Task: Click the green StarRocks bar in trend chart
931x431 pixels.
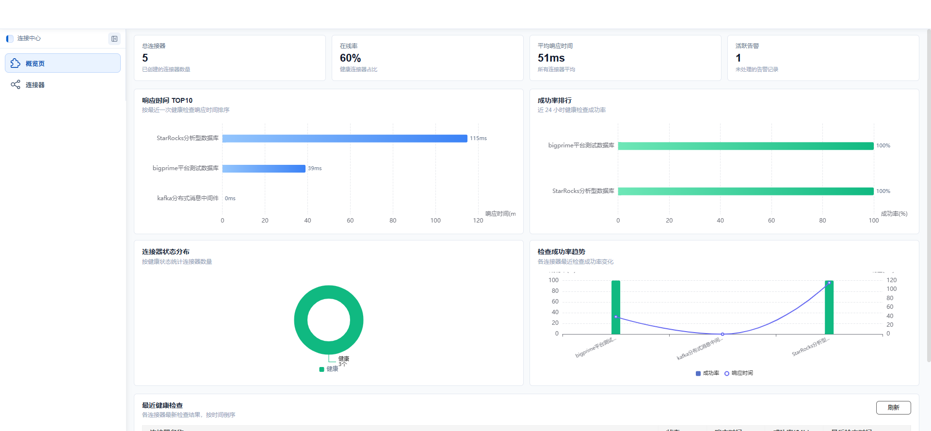Action: click(829, 307)
